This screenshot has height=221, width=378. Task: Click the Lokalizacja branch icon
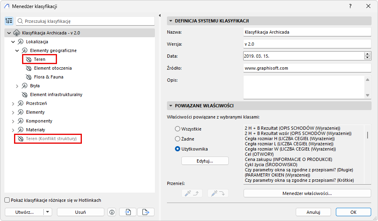coord(20,42)
